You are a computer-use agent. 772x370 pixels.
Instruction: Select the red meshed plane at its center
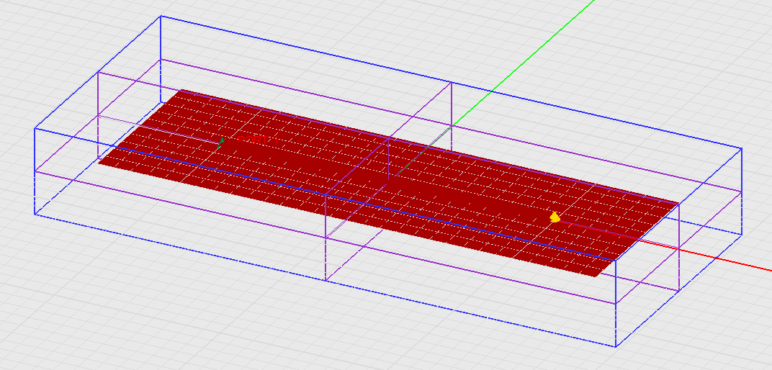(389, 182)
